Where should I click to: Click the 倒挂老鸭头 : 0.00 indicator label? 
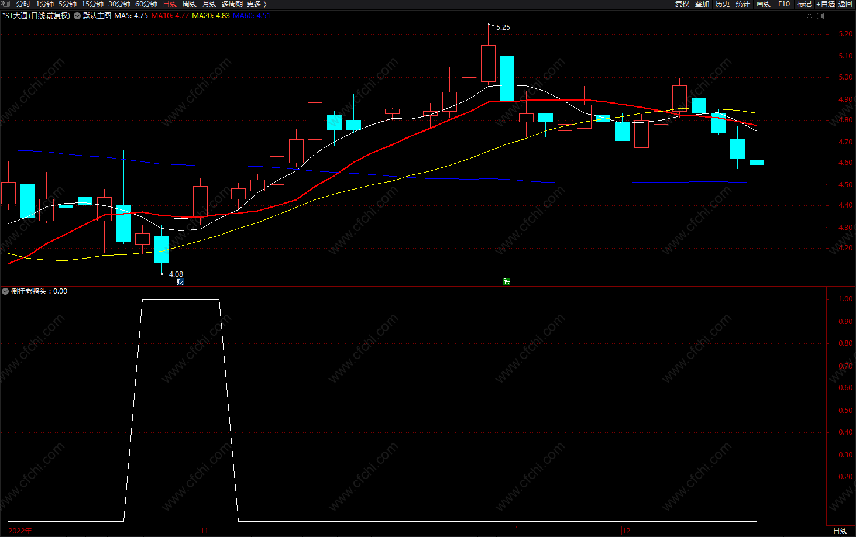click(39, 291)
